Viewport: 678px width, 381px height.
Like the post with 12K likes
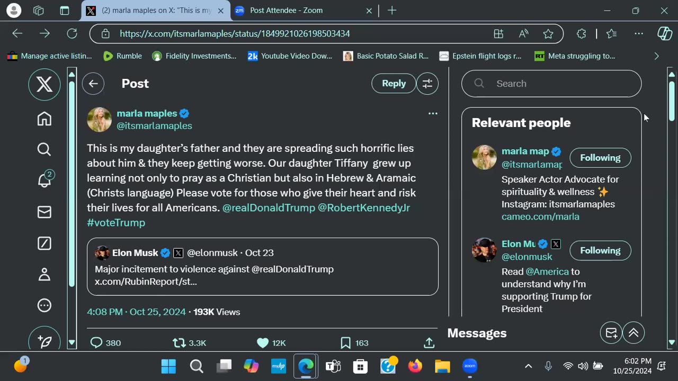tap(271, 343)
